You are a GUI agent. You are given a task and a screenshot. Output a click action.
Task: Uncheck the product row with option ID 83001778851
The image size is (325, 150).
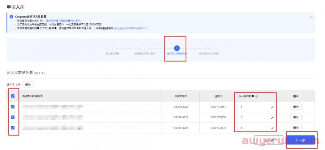(x=13, y=107)
